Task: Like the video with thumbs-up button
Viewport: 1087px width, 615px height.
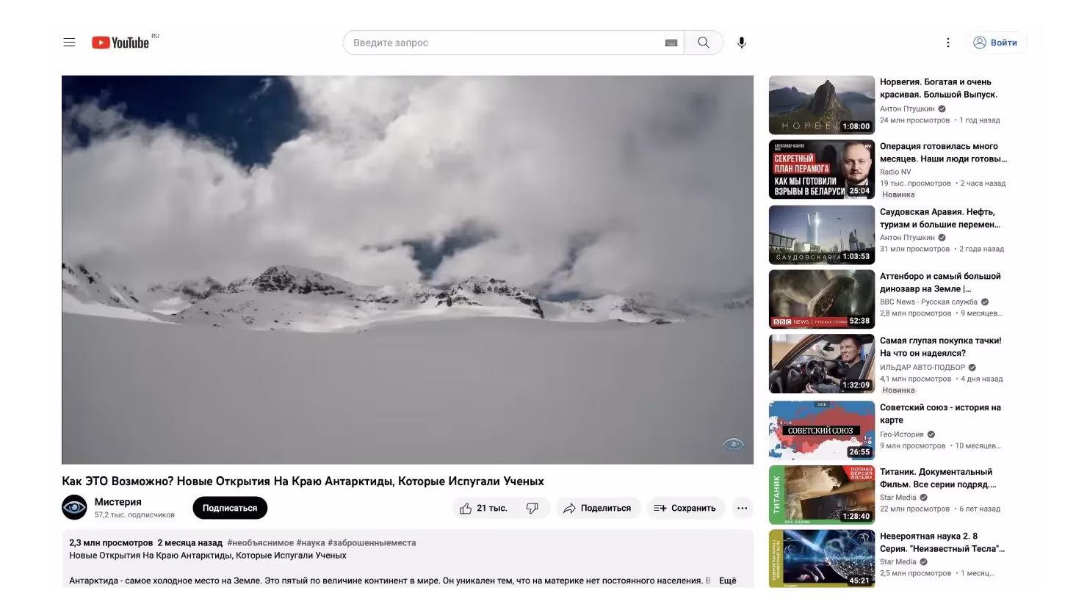Action: pos(483,508)
